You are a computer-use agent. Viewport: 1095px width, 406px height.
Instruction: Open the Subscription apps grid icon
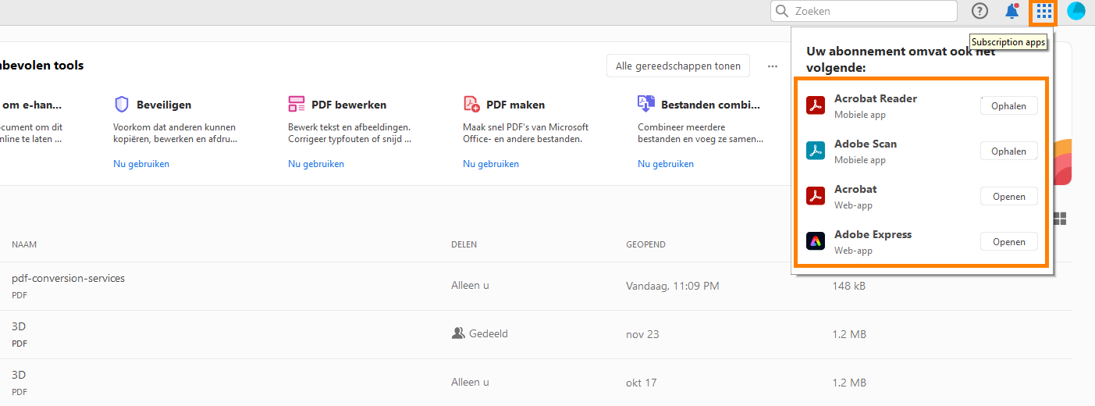(x=1044, y=12)
